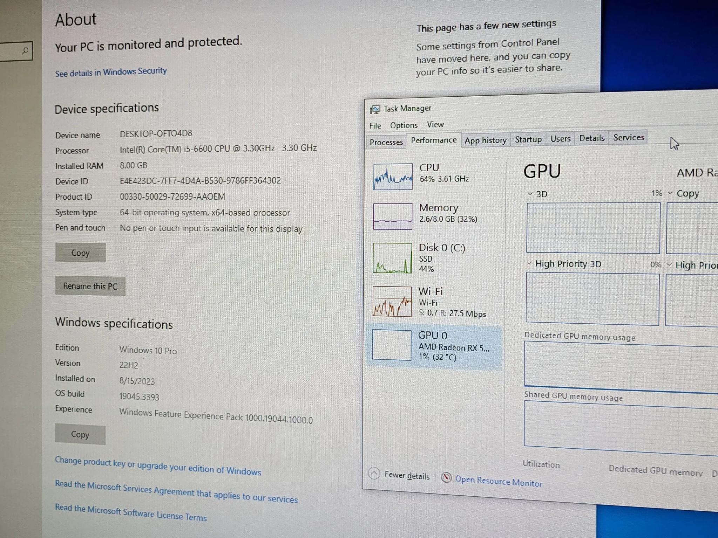The height and width of the screenshot is (538, 718).
Task: Open the Copy engine dropdown chevron
Action: pos(670,193)
